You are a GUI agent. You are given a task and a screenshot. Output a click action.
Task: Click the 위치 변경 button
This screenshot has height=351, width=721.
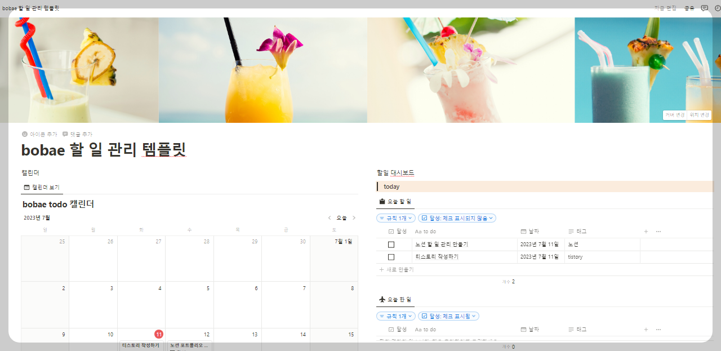coord(699,115)
